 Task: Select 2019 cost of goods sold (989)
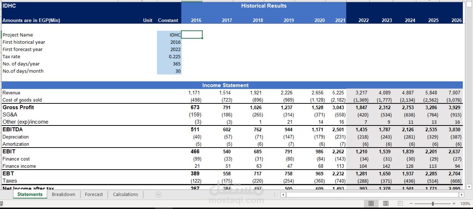pos(288,100)
